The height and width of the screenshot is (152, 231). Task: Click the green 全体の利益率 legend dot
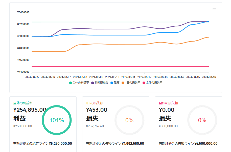pos(71,83)
